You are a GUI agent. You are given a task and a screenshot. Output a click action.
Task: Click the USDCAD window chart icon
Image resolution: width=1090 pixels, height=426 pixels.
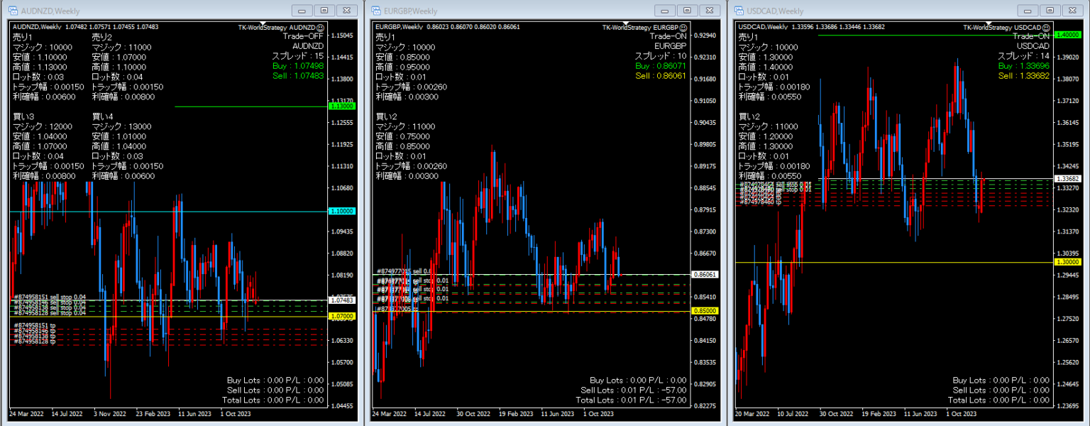(x=740, y=11)
